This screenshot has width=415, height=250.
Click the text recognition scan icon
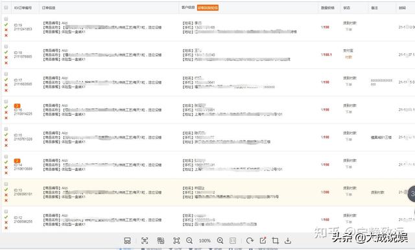coord(145,240)
